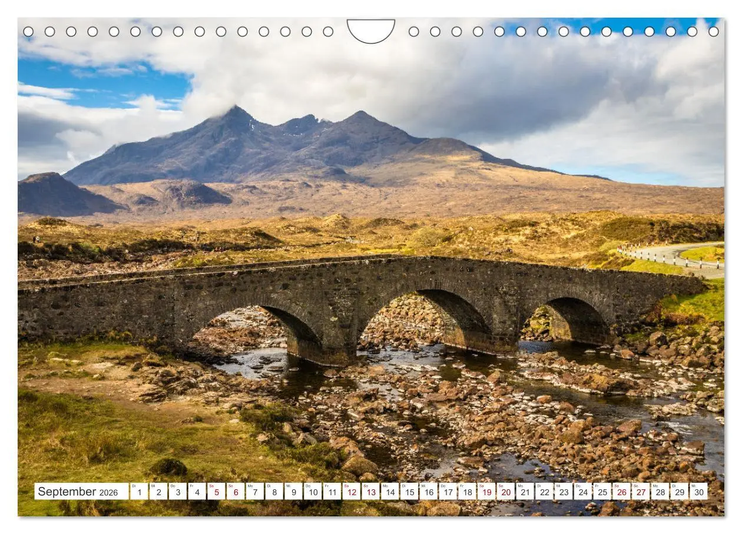Select day 18 in the date row
Viewport: 742px width, 534px height.
467,492
